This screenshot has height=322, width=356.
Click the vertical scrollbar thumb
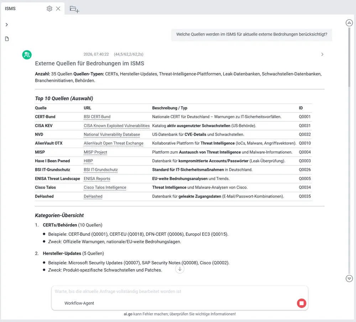pyautogui.click(x=349, y=57)
